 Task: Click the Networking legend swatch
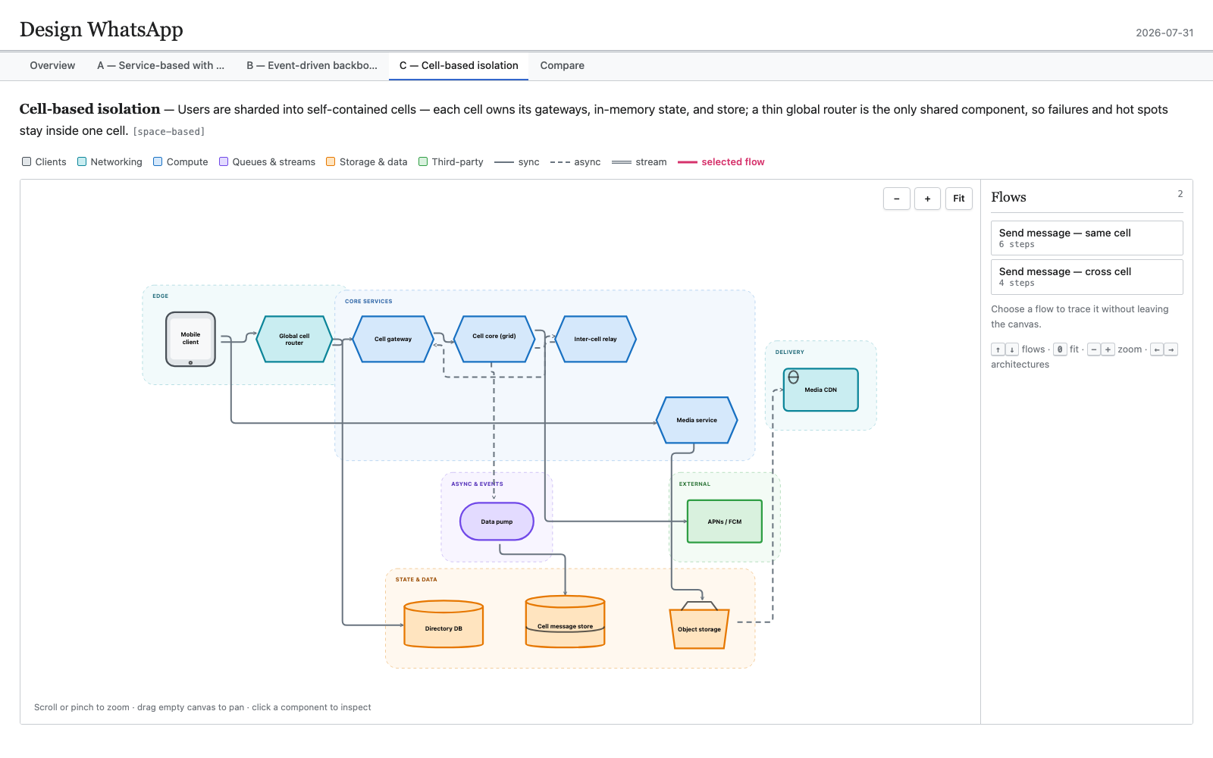pyautogui.click(x=82, y=161)
